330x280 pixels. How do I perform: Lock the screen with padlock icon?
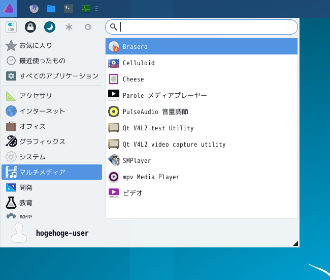click(x=30, y=27)
